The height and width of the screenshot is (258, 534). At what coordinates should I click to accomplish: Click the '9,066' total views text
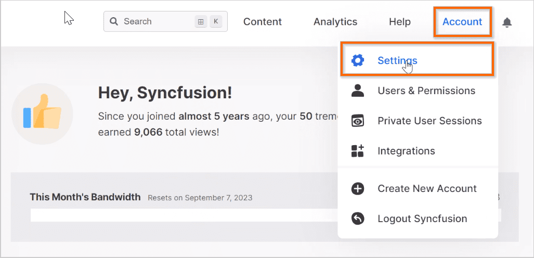148,132
